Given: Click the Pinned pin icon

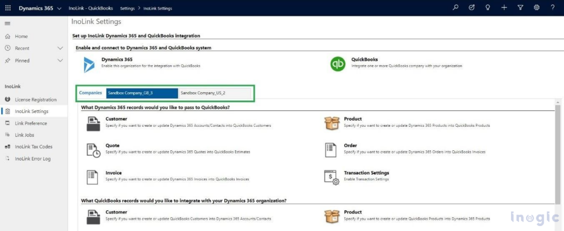Looking at the screenshot, I should coord(8,60).
